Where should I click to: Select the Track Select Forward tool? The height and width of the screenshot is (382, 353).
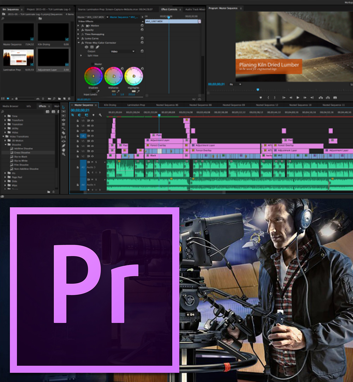[64, 111]
